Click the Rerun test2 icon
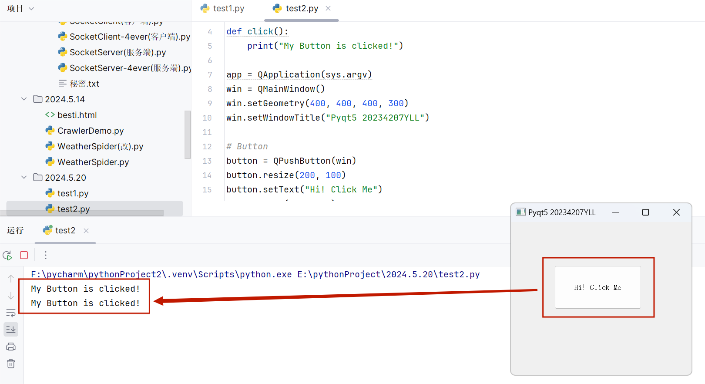The image size is (705, 384). [x=7, y=256]
